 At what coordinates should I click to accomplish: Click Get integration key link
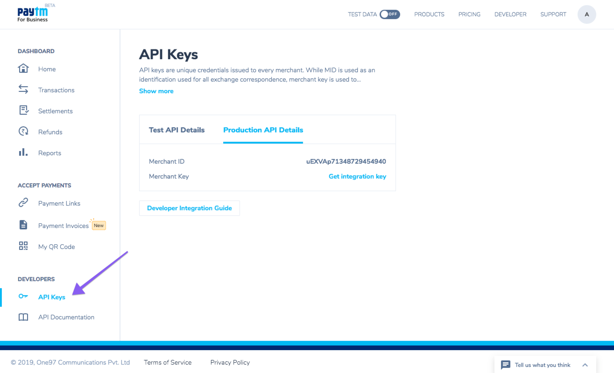pyautogui.click(x=357, y=176)
